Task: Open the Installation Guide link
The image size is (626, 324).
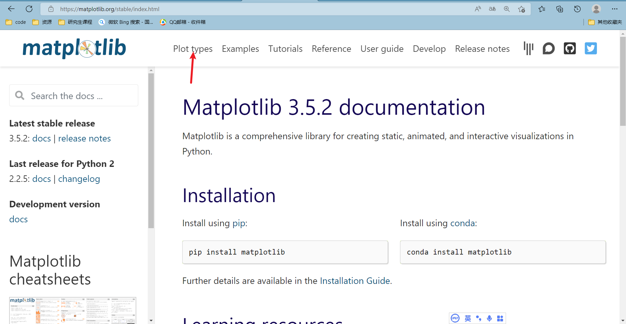Action: (x=355, y=281)
